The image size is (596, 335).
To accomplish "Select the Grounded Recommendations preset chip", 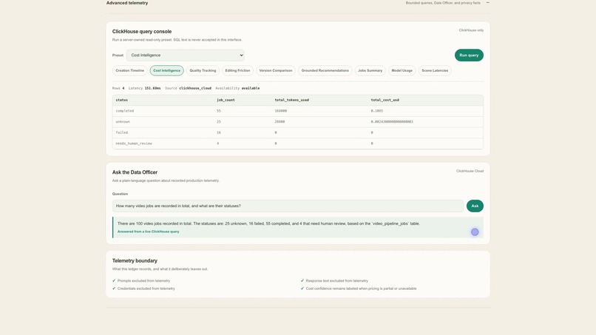I will (x=325, y=70).
